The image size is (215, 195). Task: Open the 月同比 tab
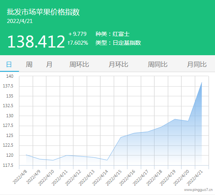(x=197, y=64)
